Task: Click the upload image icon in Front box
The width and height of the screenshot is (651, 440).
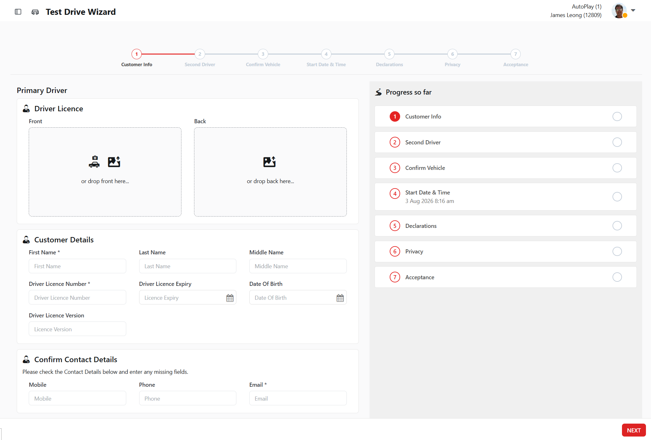Action: point(114,162)
